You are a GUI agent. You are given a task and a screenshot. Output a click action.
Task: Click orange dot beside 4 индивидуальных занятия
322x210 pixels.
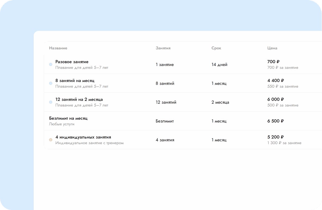[x=51, y=140]
